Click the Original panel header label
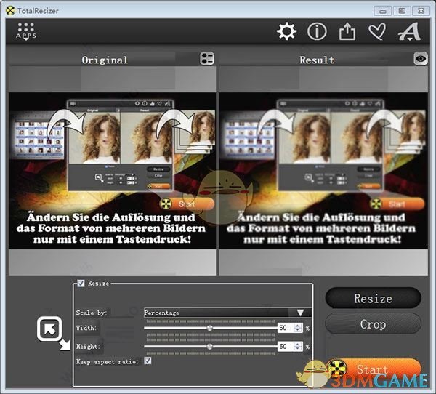The image size is (436, 394). point(105,60)
